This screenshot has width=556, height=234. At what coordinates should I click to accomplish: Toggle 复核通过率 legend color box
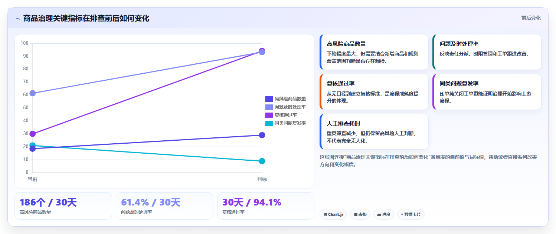point(269,115)
